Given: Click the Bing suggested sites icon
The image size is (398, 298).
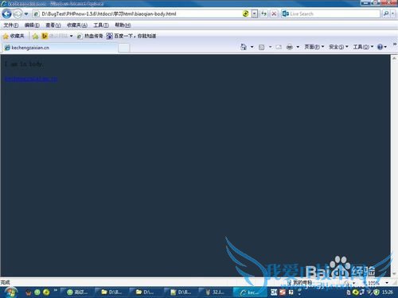Looking at the screenshot, I should tap(45, 36).
